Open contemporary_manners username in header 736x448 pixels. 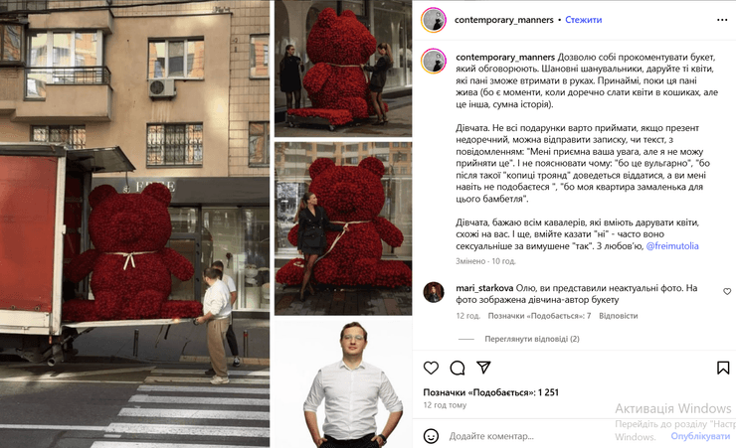point(503,20)
